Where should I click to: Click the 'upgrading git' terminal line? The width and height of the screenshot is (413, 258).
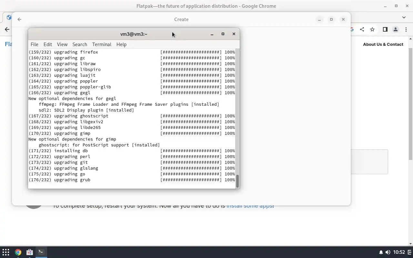tap(132, 163)
